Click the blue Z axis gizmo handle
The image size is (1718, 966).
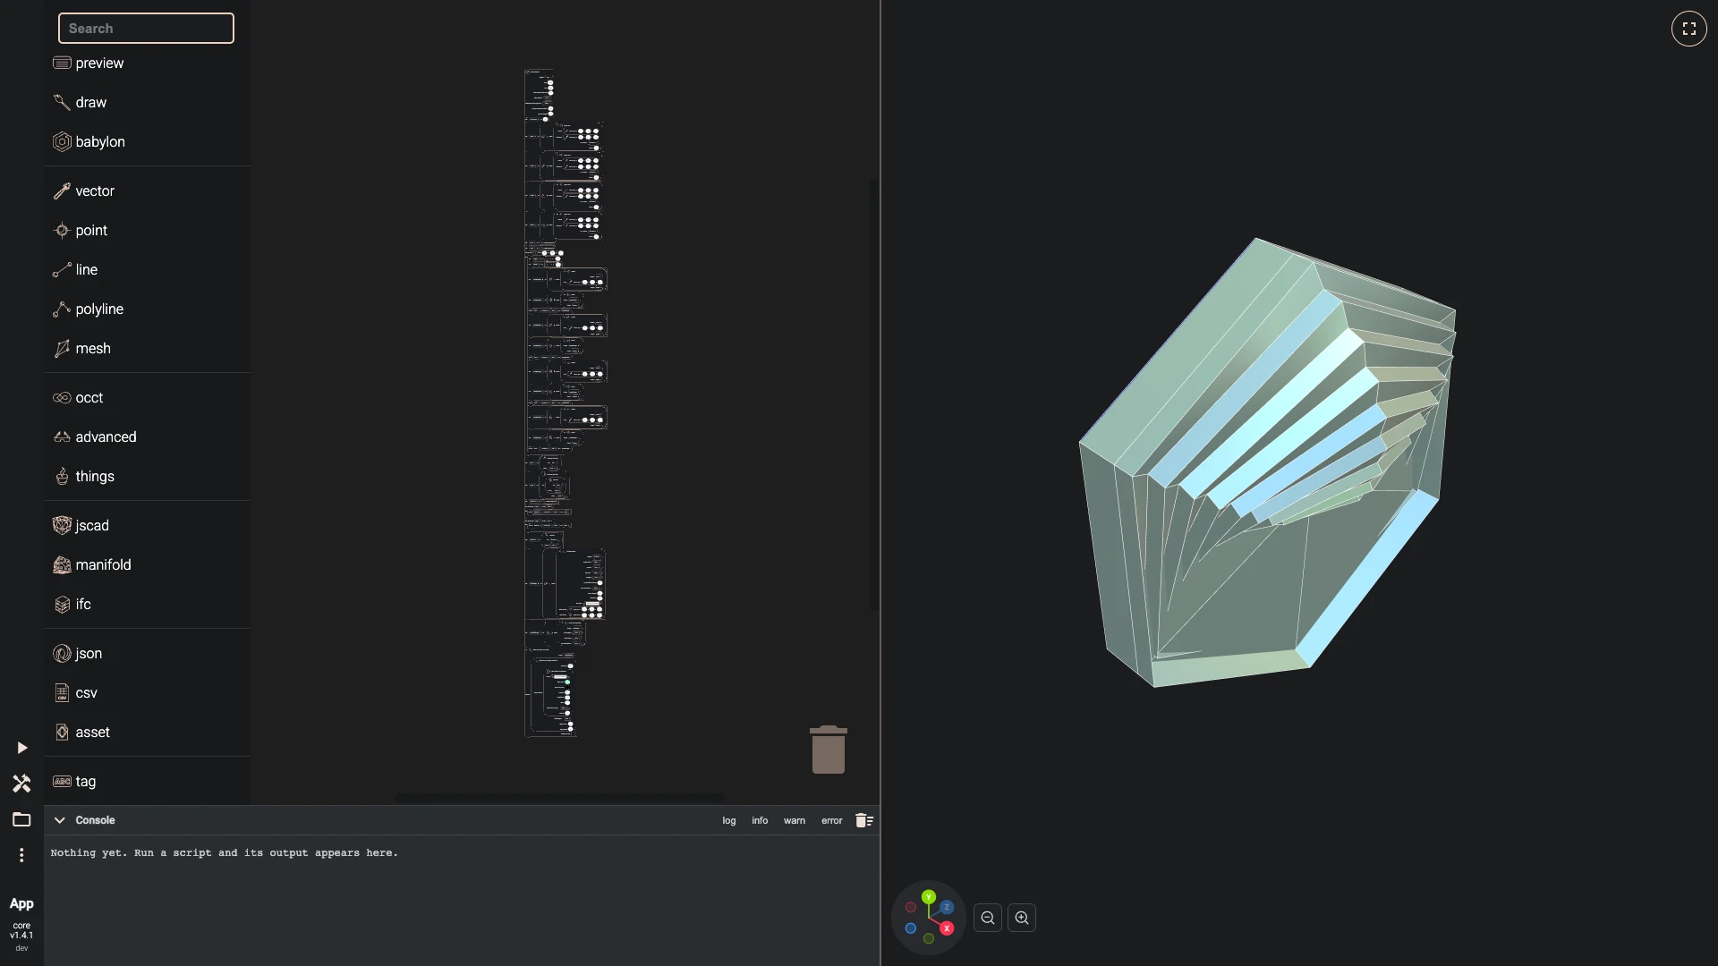pos(947,907)
